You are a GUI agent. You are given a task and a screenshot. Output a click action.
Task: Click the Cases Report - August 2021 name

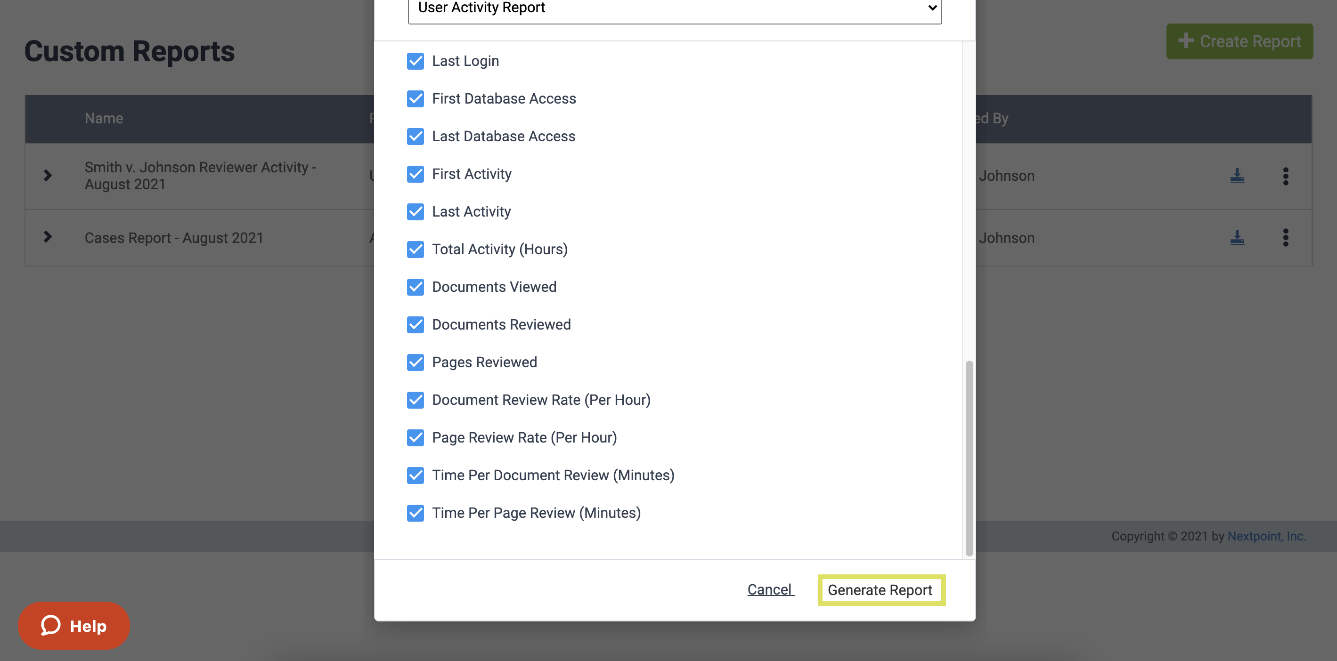[174, 238]
